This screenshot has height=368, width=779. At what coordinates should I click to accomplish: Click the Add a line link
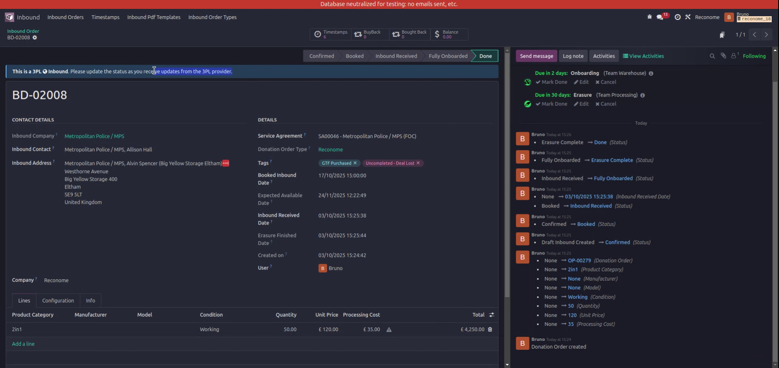[x=23, y=343]
